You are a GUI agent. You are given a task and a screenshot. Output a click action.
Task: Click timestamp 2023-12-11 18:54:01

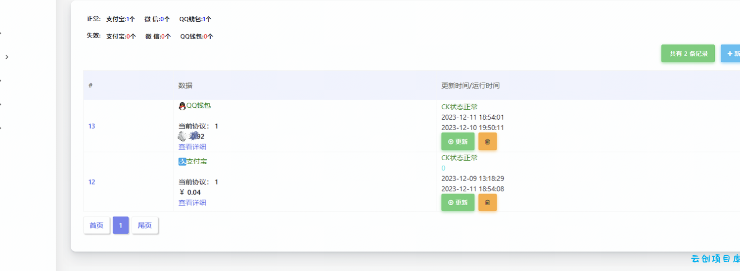tap(472, 117)
